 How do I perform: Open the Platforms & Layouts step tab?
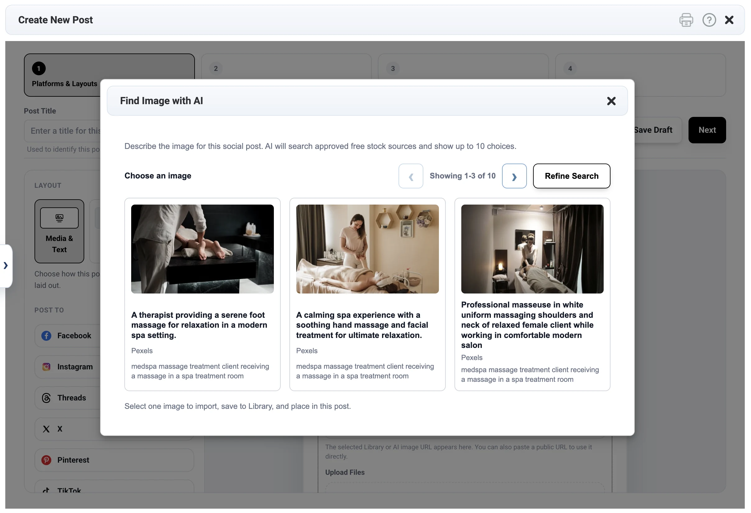coord(109,75)
